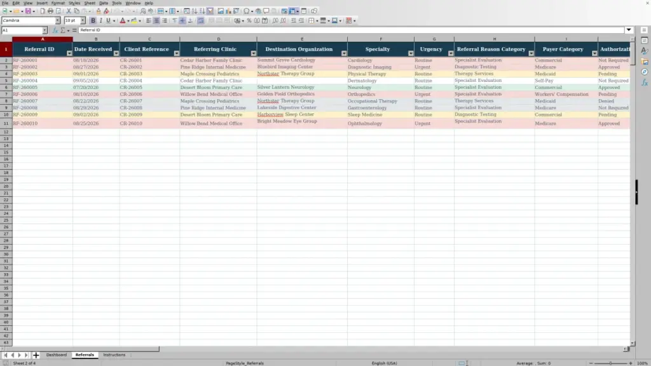Open Specialty column filter dropdown
This screenshot has height=366, width=651.
410,53
